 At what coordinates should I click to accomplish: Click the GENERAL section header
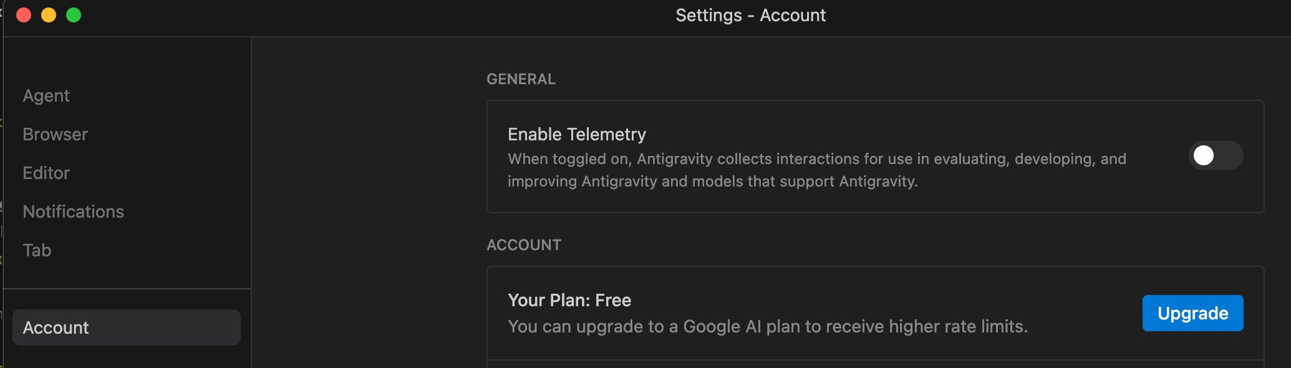pyautogui.click(x=521, y=79)
